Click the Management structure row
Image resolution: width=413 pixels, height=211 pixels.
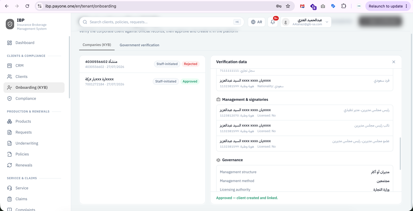pyautogui.click(x=305, y=172)
